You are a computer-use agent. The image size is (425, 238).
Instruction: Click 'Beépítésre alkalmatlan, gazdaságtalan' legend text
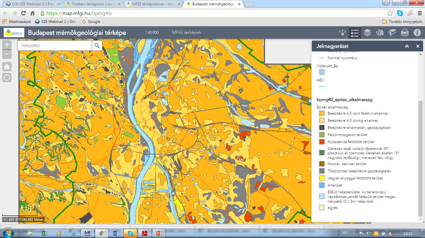359,128
